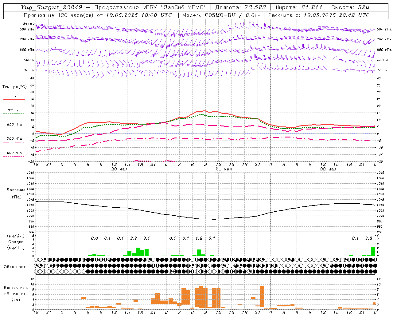Click the "Давление" pressure panel label

[16, 190]
